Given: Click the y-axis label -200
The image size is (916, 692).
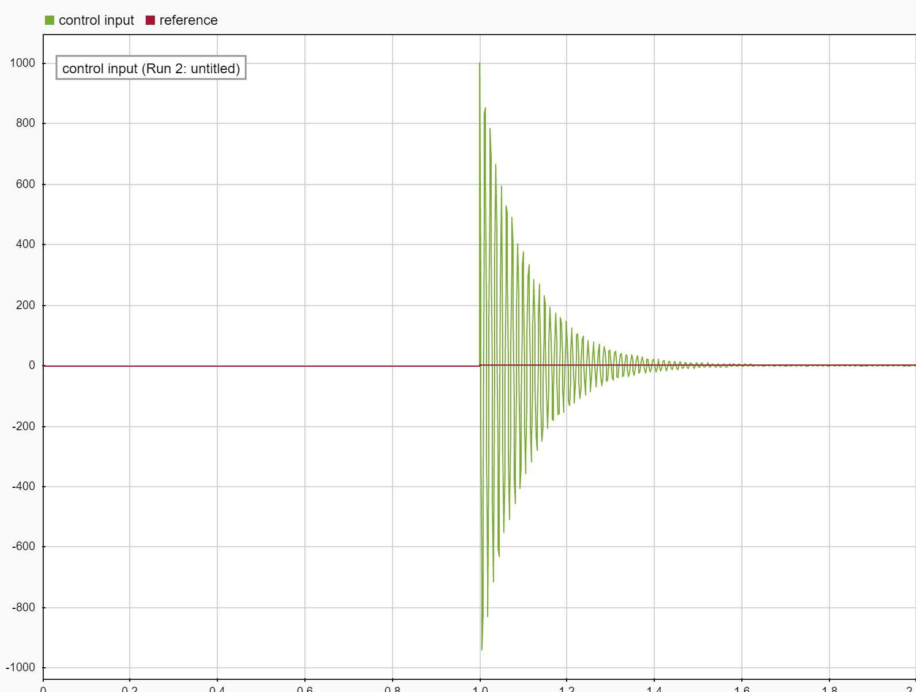Looking at the screenshot, I should [x=24, y=426].
